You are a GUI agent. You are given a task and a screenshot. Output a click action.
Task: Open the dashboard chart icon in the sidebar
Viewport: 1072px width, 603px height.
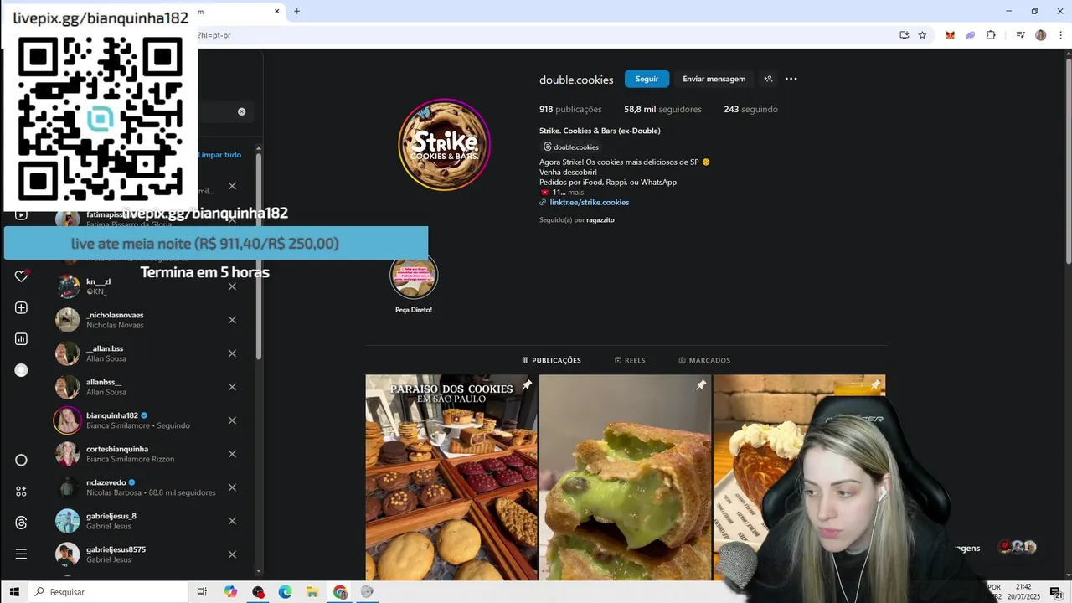pos(22,339)
